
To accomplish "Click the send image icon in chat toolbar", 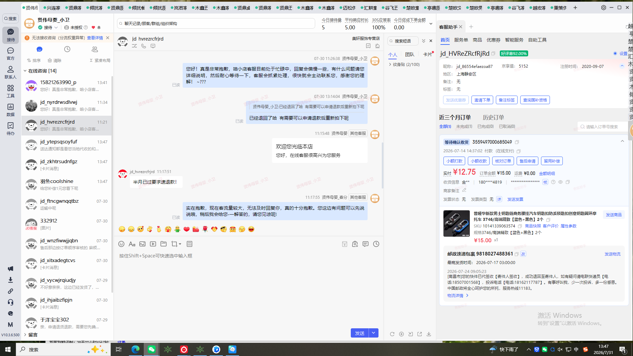I will coord(142,244).
